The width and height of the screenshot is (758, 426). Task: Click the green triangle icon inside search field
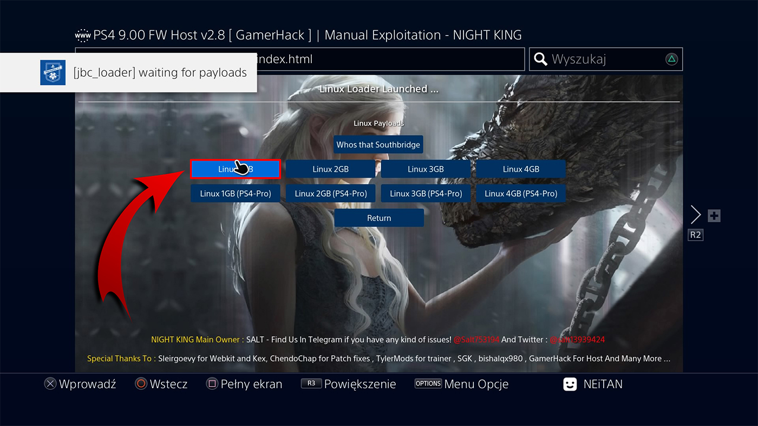(672, 59)
